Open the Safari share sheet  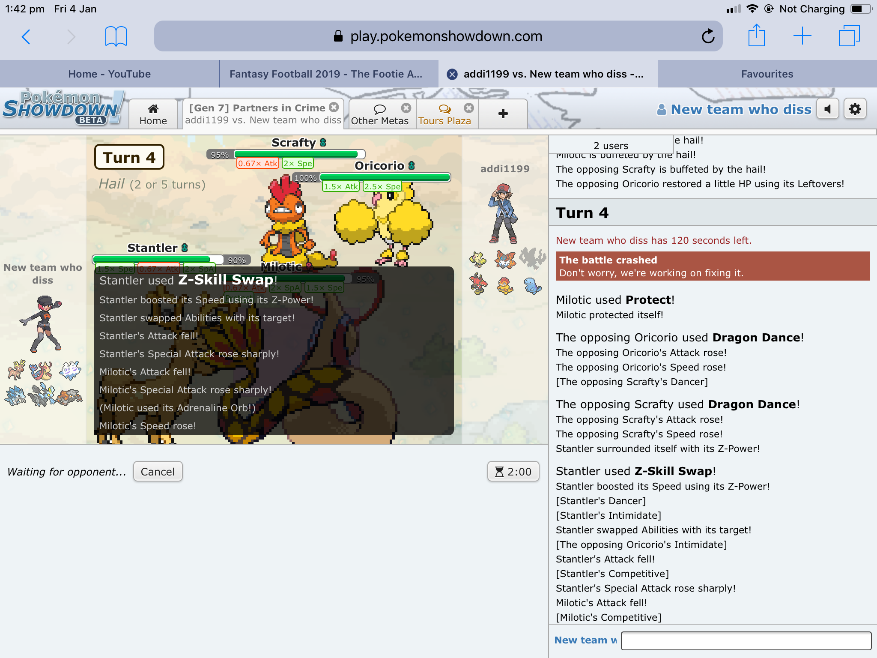point(757,36)
